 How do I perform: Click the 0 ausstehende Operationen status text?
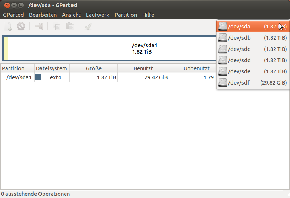click(x=35, y=194)
